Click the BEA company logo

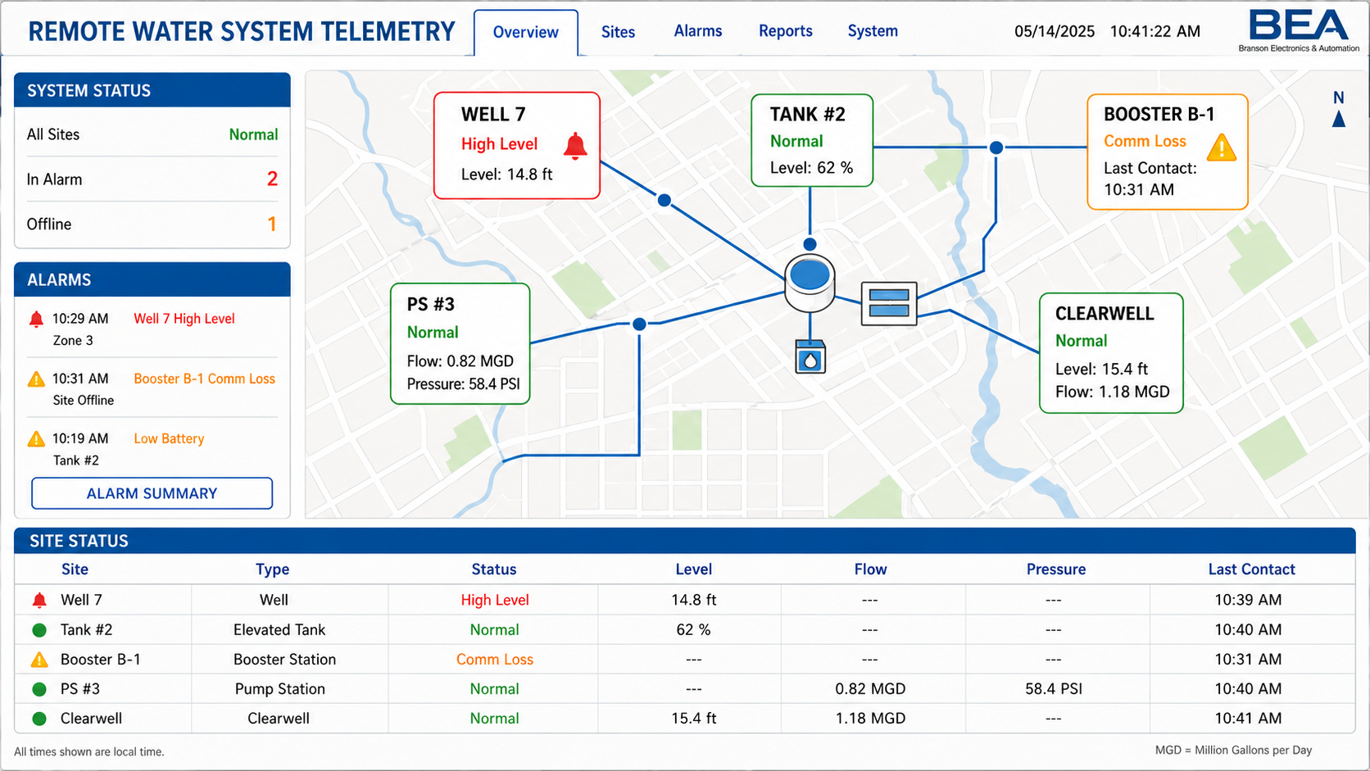click(1299, 31)
